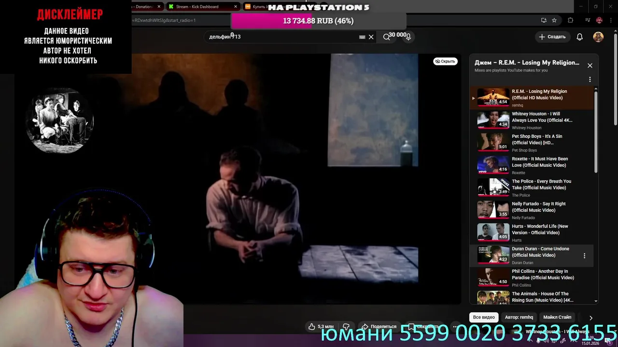The image size is (618, 347).
Task: Open the three-dot more actions under video
Action: click(x=455, y=327)
